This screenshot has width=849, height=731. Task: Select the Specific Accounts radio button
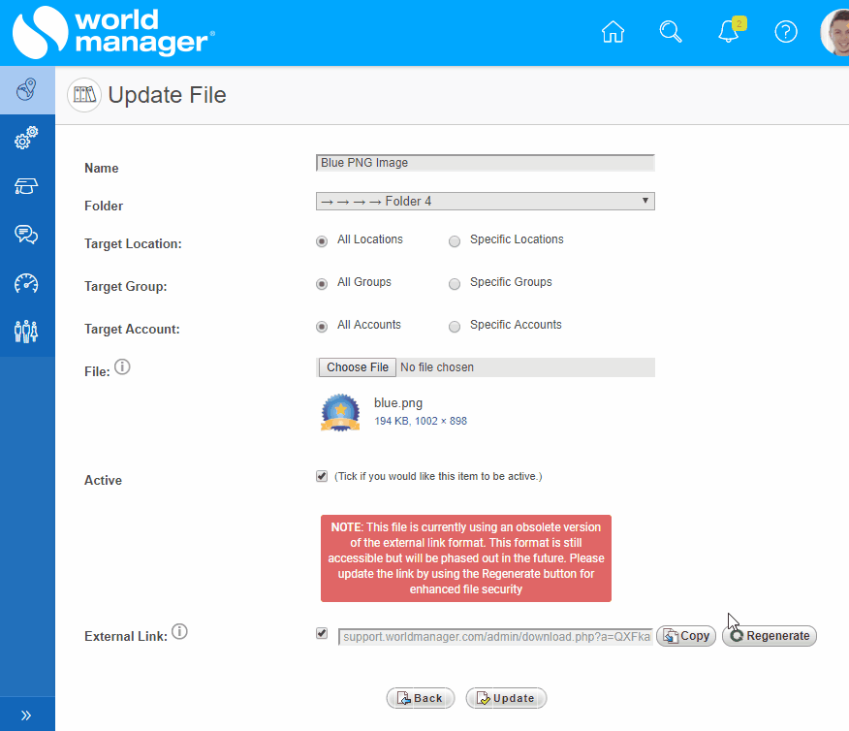click(455, 327)
